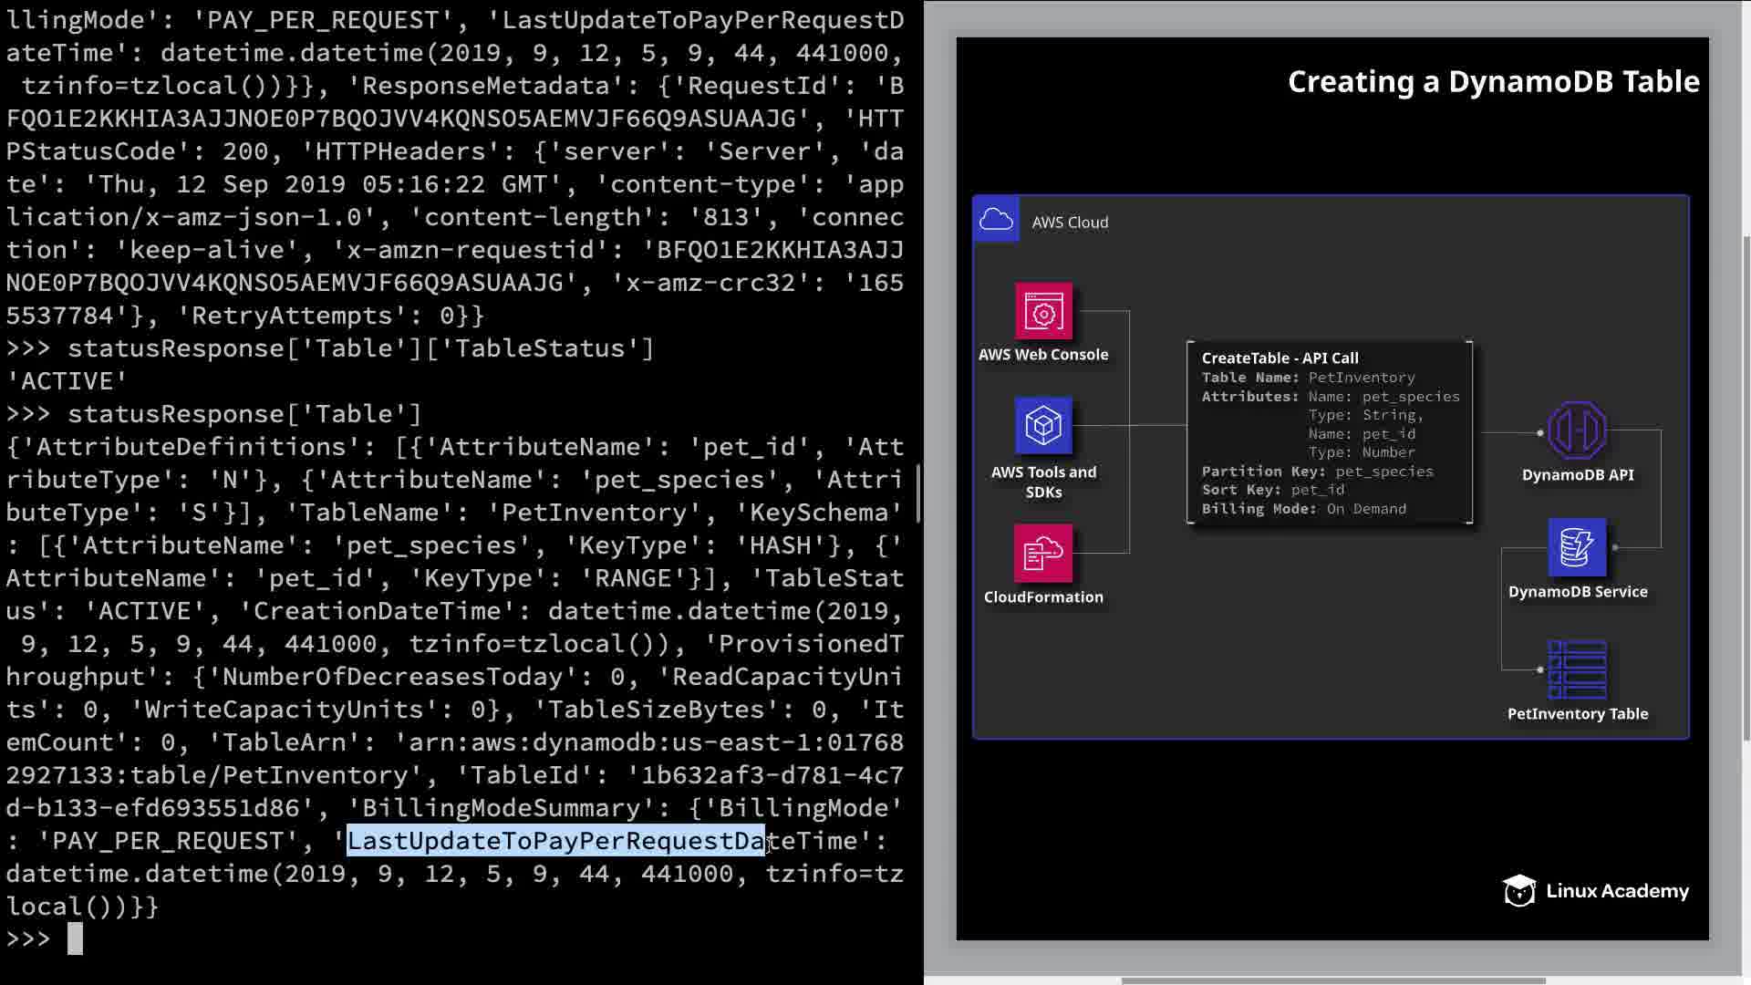Viewport: 1751px width, 985px height.
Task: Click the AWS Web Console icon
Action: (x=1043, y=312)
